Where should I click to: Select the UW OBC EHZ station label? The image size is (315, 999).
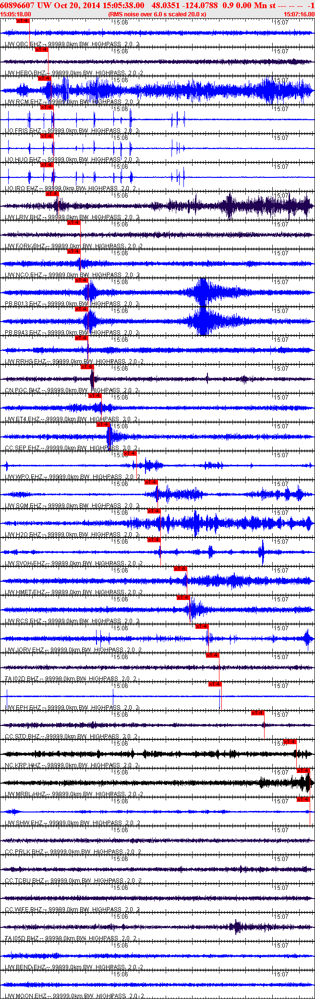(24, 44)
